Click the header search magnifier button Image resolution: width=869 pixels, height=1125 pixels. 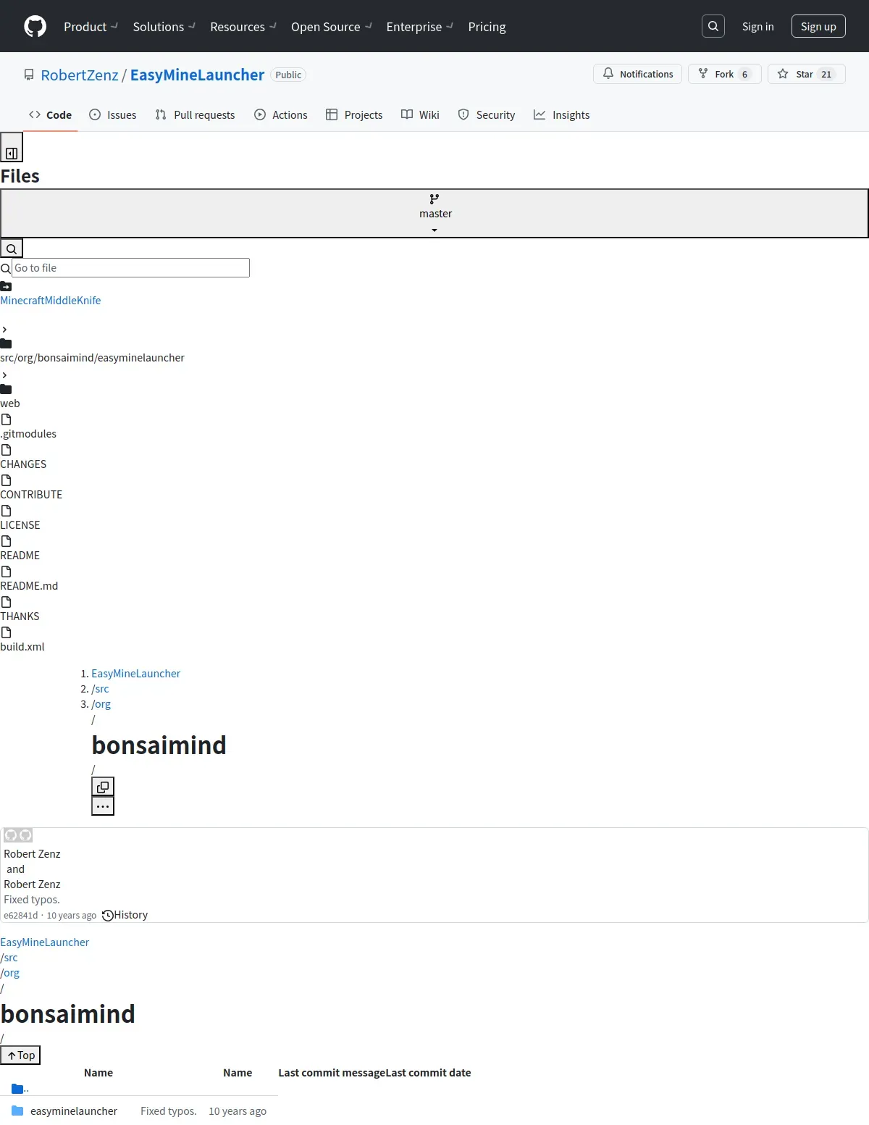(713, 26)
